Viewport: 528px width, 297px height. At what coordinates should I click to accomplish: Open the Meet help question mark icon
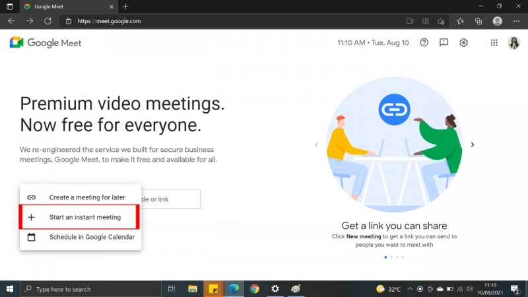click(424, 42)
